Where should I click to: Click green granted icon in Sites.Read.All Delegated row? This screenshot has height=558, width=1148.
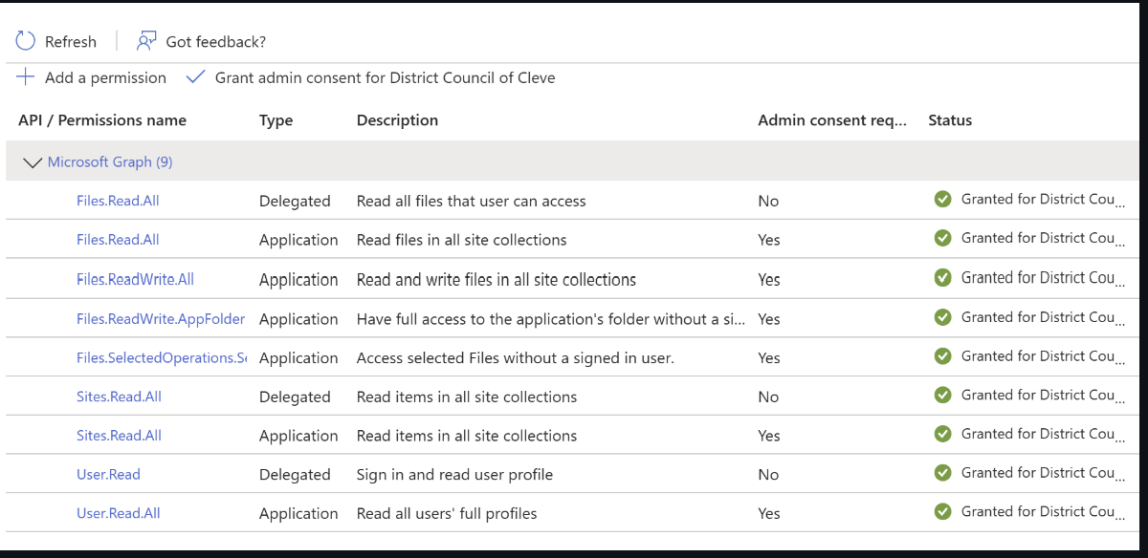(942, 396)
